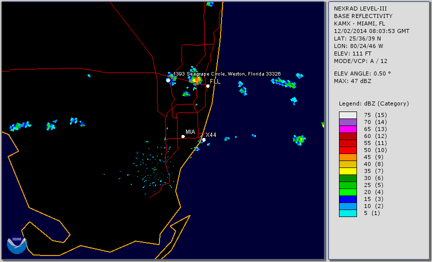Click the BASE REFLECTIVITY text line
This screenshot has width=432, height=262.
click(363, 16)
